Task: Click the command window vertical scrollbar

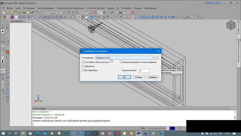Action: [235, 115]
